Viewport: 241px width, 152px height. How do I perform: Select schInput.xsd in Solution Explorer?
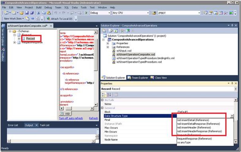point(124,51)
